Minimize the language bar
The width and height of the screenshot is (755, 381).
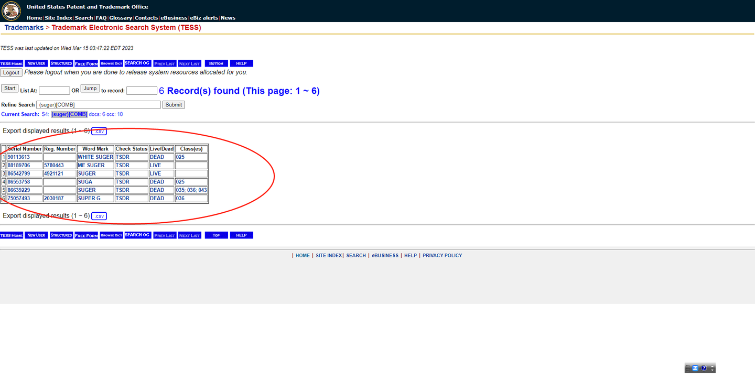click(x=713, y=366)
